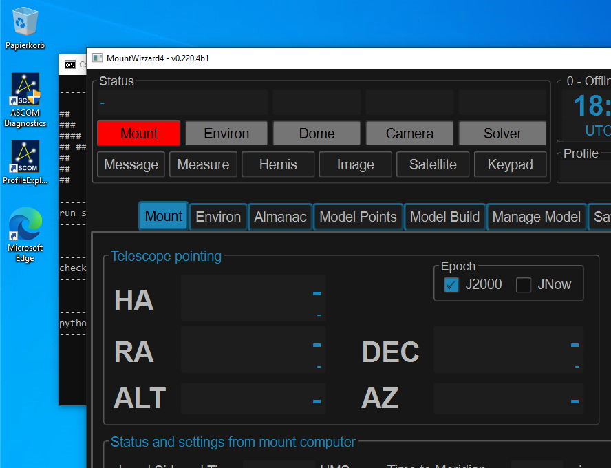Image resolution: width=611 pixels, height=468 pixels.
Task: Enable the J2000 epoch checkbox
Action: click(451, 285)
